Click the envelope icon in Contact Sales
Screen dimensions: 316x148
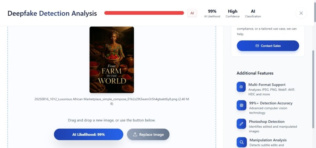[257, 46]
